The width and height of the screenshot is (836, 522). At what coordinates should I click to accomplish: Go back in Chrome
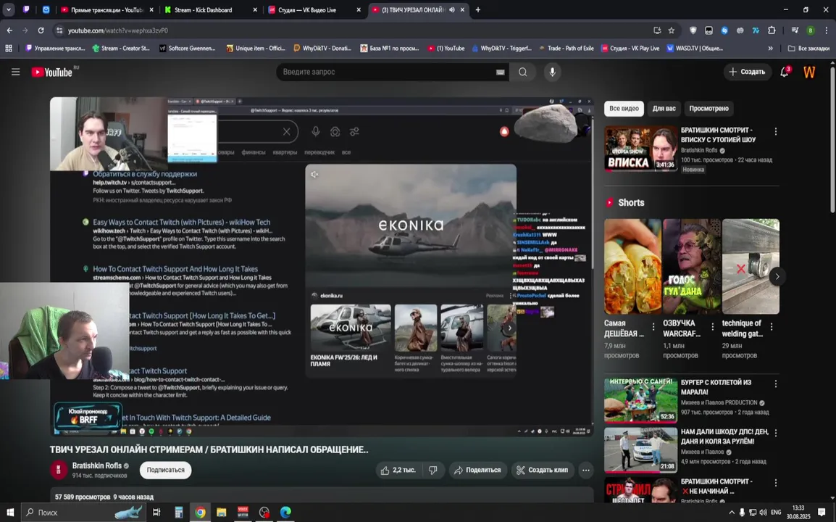pos(9,30)
